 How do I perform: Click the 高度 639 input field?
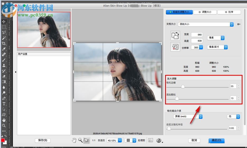click(197, 41)
